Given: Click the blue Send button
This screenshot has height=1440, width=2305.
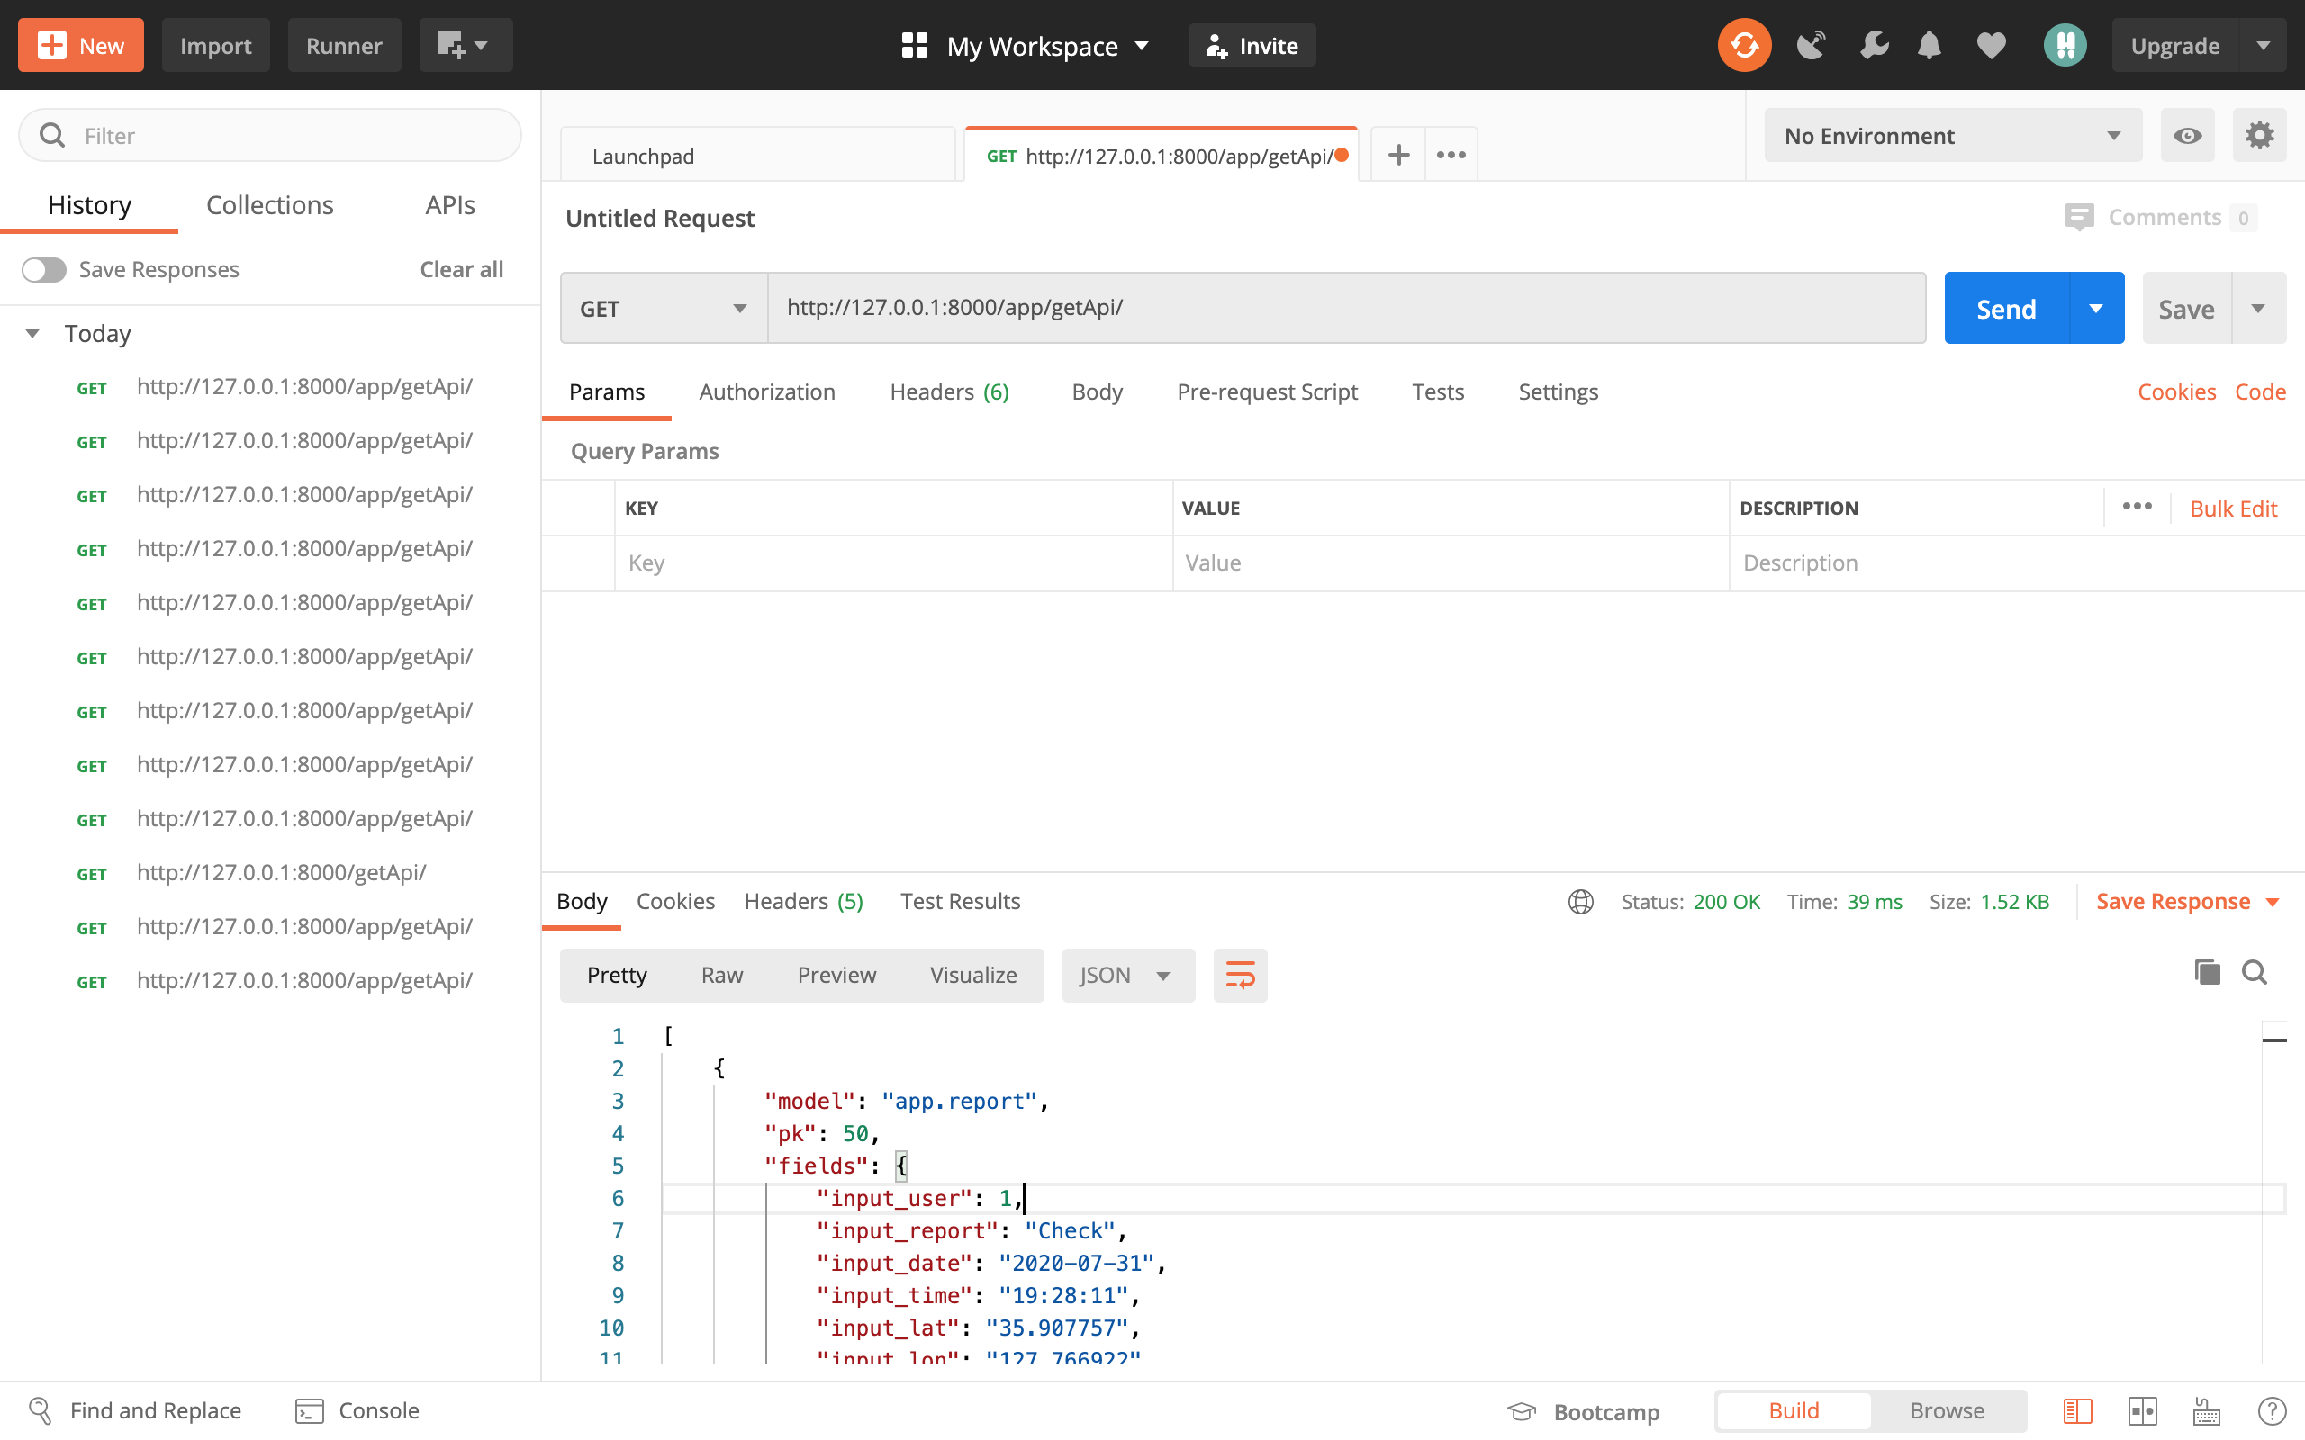Looking at the screenshot, I should pos(2005,309).
